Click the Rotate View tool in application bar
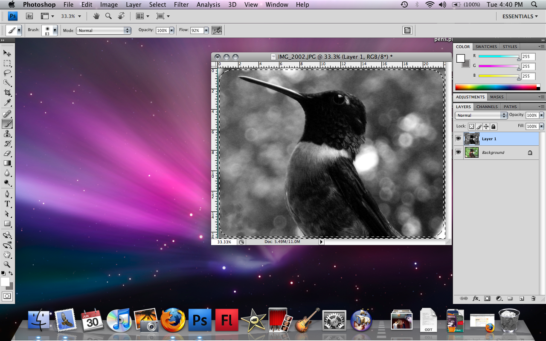This screenshot has height=341, width=546. click(121, 16)
